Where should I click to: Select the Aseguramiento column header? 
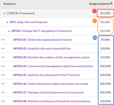click(99, 4)
